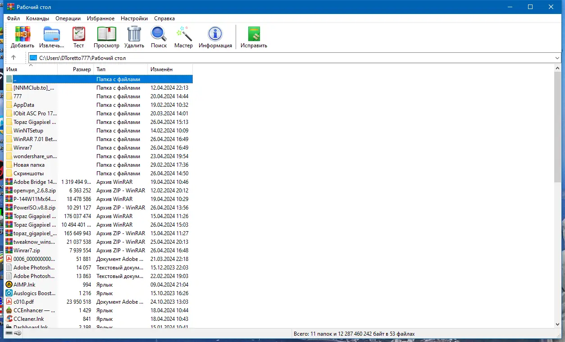The height and width of the screenshot is (342, 565).
Task: Select the 0006_000000000 PDF file icon
Action: point(9,259)
